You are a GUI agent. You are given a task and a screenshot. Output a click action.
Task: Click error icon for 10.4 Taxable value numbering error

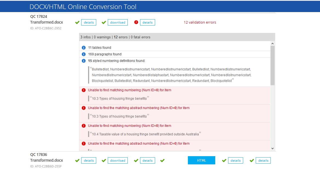84,126
